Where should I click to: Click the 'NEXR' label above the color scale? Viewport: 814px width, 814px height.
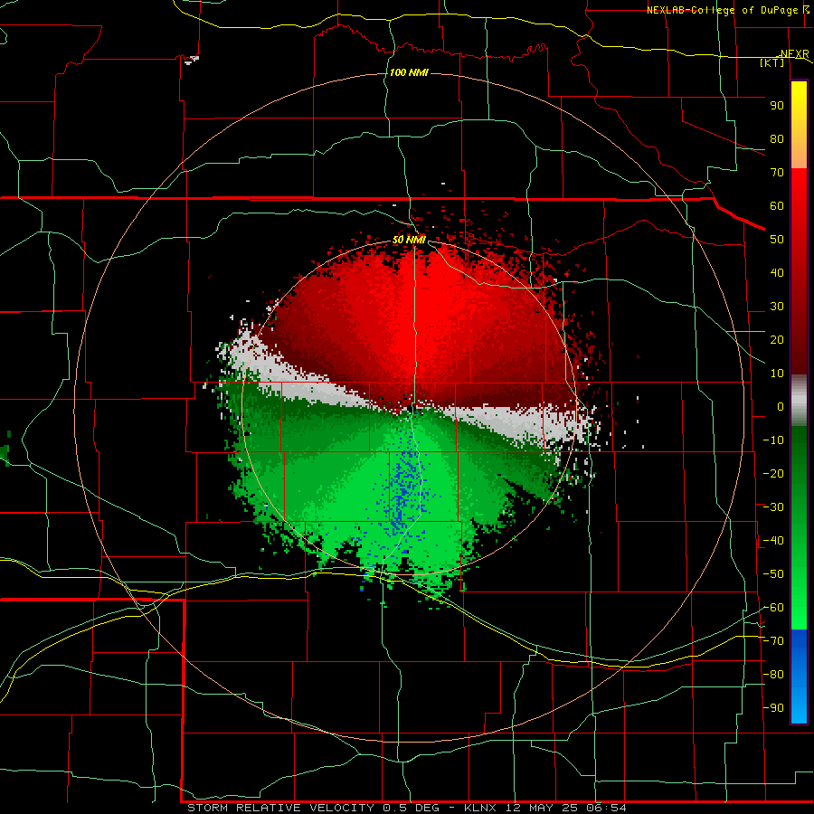tap(795, 54)
